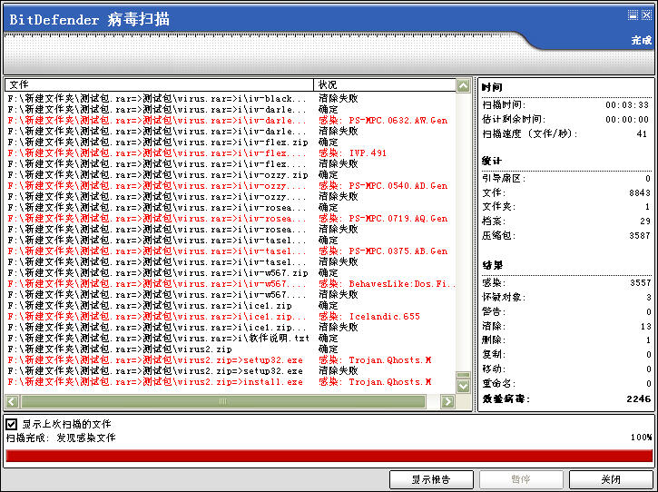Toggle 显示上次扫描的文件 checkbox

coord(12,424)
